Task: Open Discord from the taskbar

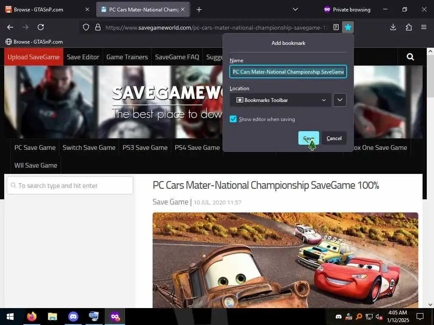Action: [73, 317]
